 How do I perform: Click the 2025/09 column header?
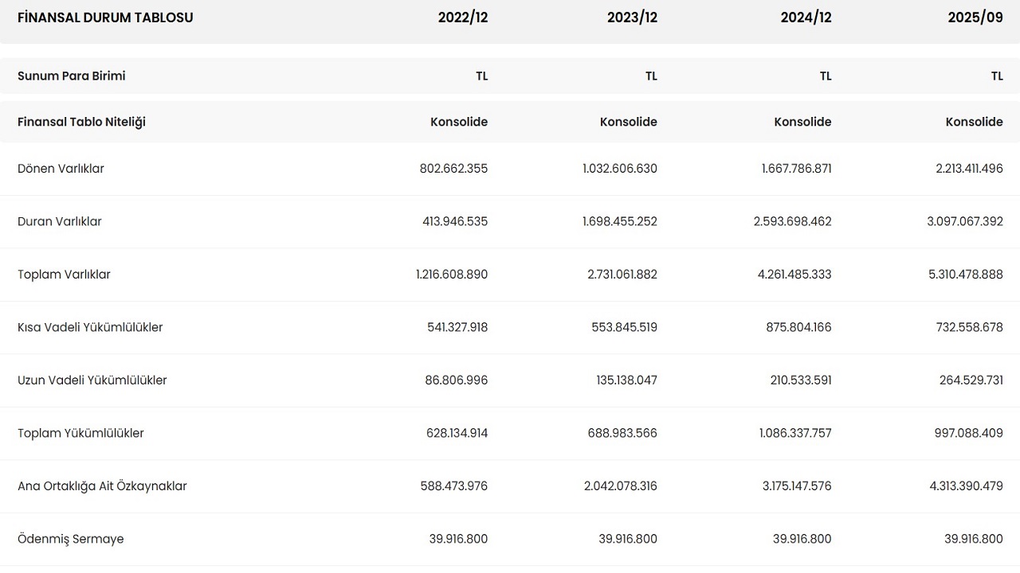point(975,18)
